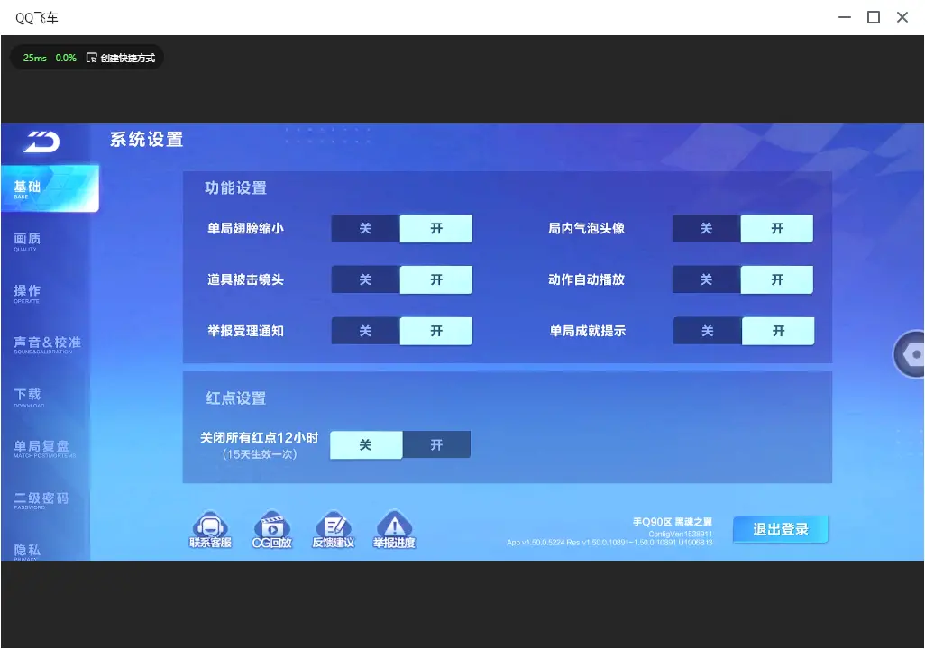Click 创建快捷方式 shortcut icon
This screenshot has height=649, width=925.
[91, 58]
